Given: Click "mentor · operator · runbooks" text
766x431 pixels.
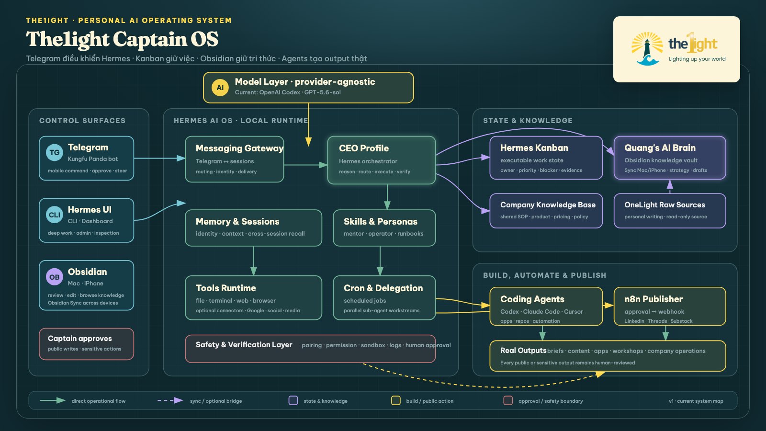Looking at the screenshot, I should 383,234.
